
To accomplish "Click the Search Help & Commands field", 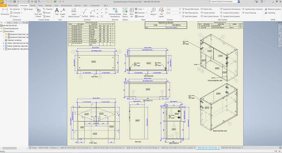I will pyautogui.click(x=219, y=2).
